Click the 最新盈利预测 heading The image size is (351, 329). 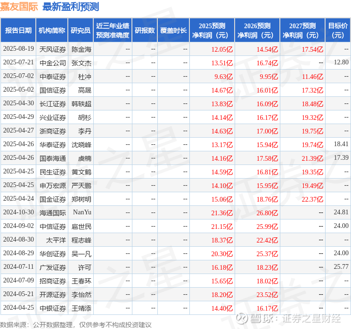[71, 7]
